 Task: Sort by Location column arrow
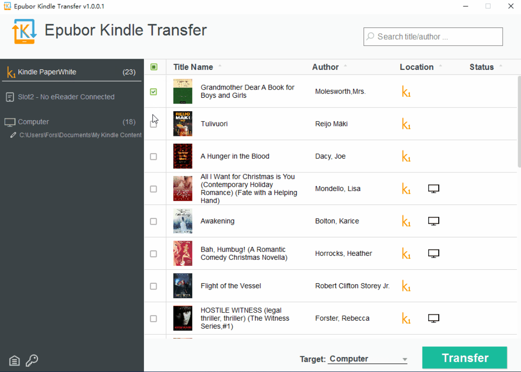(440, 66)
